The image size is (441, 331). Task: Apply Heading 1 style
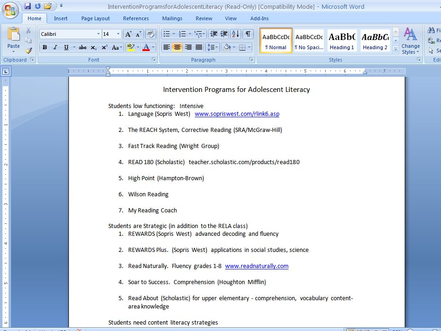tap(342, 40)
